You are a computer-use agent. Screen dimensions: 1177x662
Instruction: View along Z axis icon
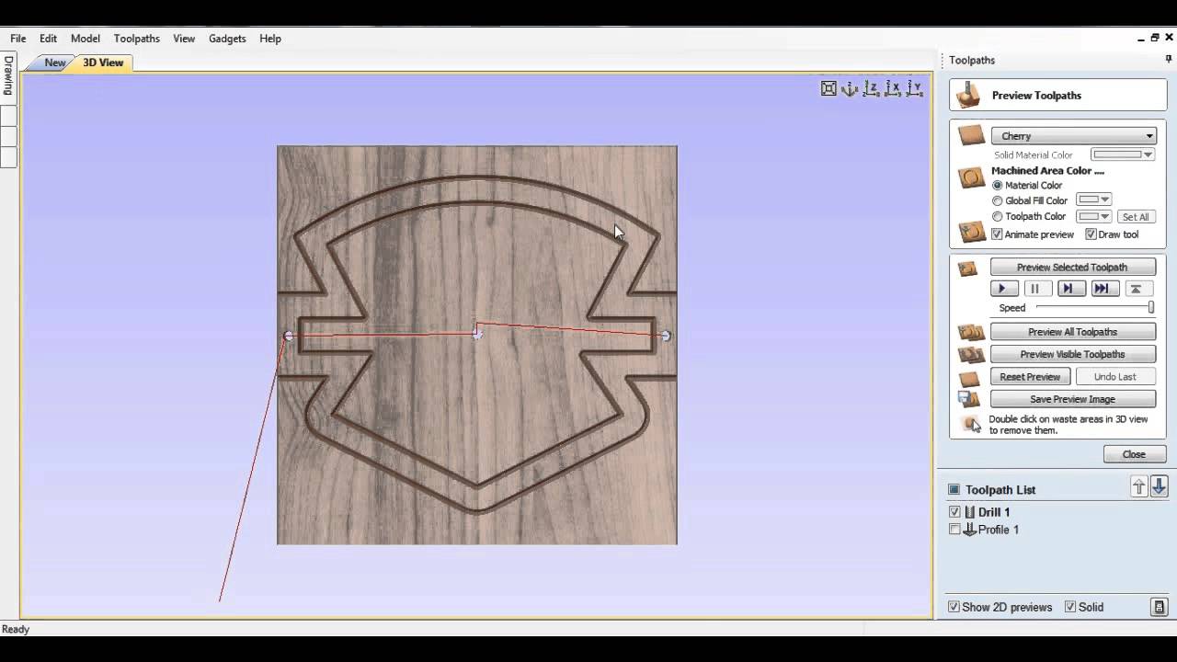871,88
